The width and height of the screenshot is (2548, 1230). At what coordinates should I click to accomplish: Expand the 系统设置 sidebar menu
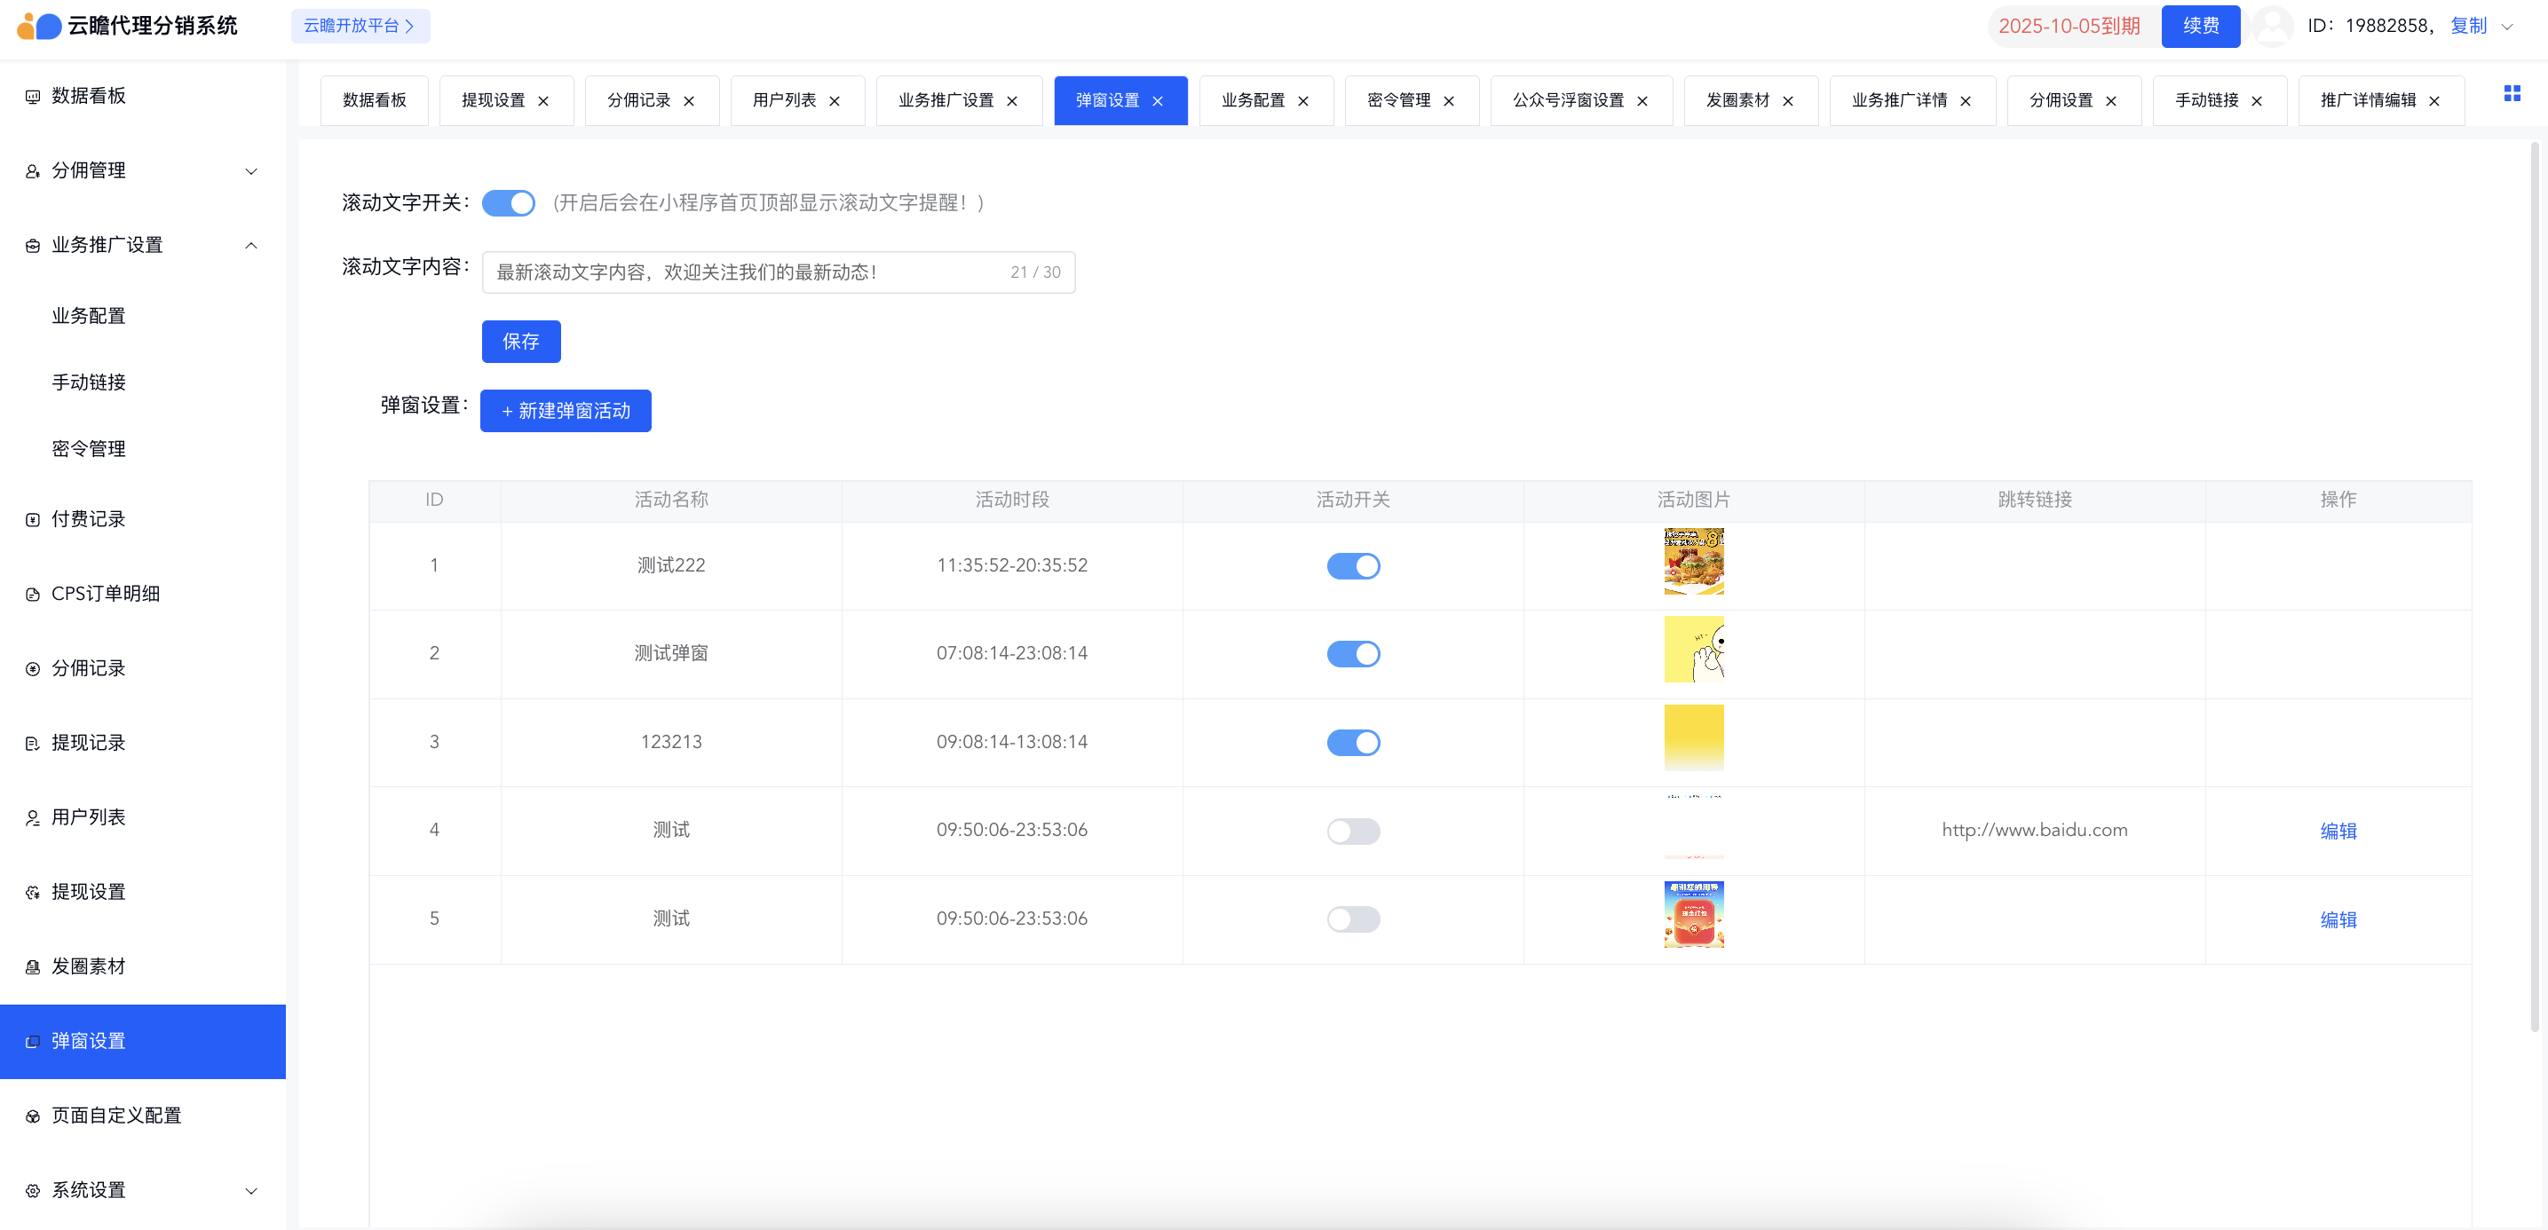tap(250, 1190)
